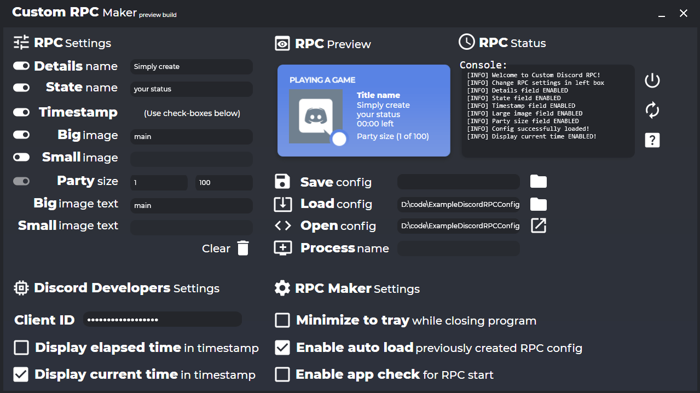Enable Minimize to tray checkbox
This screenshot has height=393, width=700.
[282, 320]
